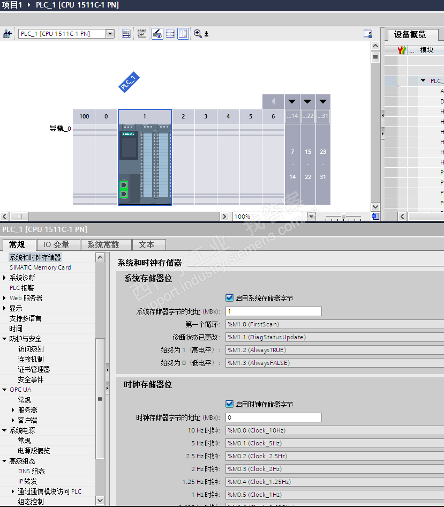Image resolution: width=444 pixels, height=507 pixels.
Task: Open the PLC_1 device selector dropdown
Action: click(110, 34)
